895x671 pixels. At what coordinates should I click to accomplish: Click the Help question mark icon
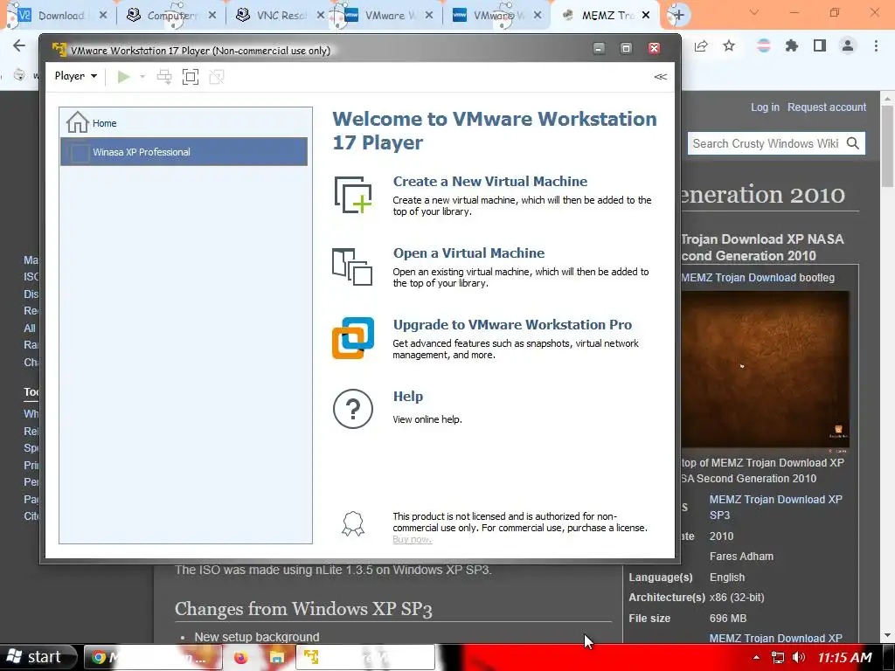(x=353, y=409)
